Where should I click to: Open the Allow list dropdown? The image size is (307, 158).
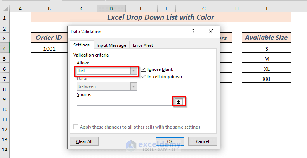(134, 70)
